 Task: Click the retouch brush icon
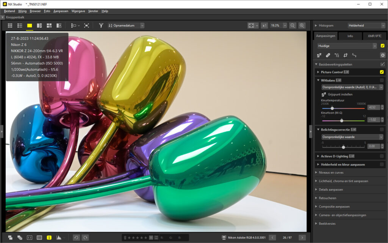[x=328, y=55]
